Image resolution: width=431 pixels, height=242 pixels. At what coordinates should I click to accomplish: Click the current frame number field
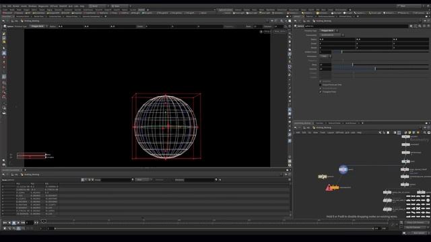[x=30, y=223]
